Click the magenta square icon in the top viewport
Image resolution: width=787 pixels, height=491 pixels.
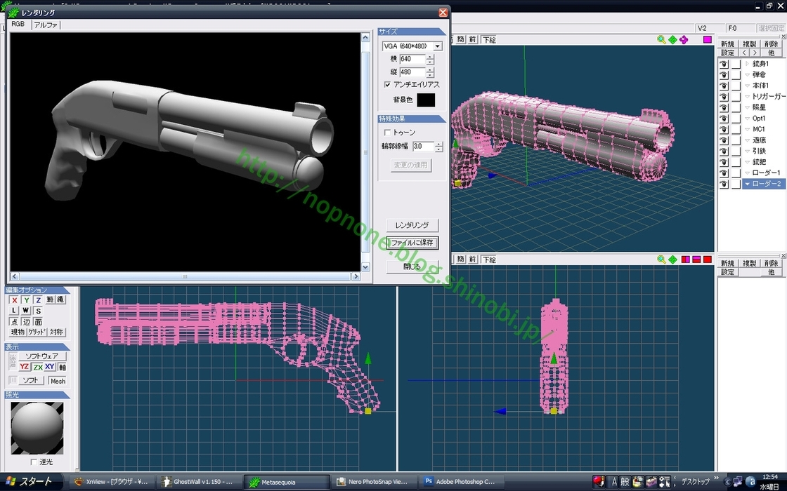pos(707,39)
